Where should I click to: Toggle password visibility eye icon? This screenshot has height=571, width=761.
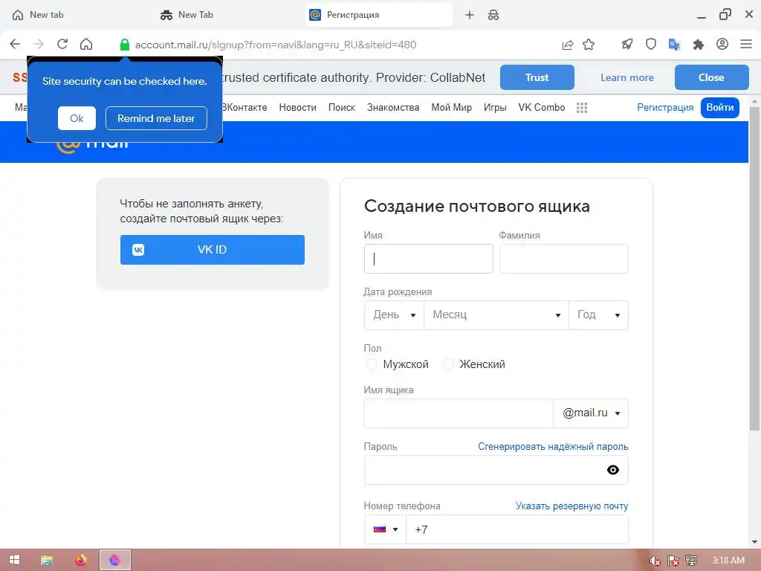click(613, 470)
